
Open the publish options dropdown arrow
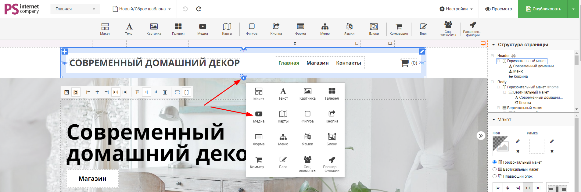click(x=573, y=9)
